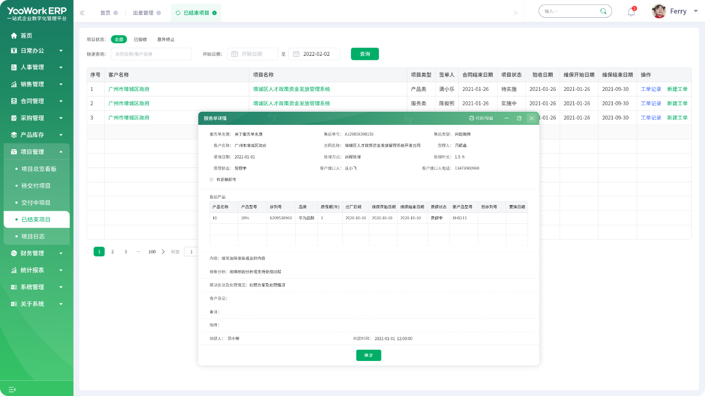Select the 意外终止 status filter

(x=166, y=39)
